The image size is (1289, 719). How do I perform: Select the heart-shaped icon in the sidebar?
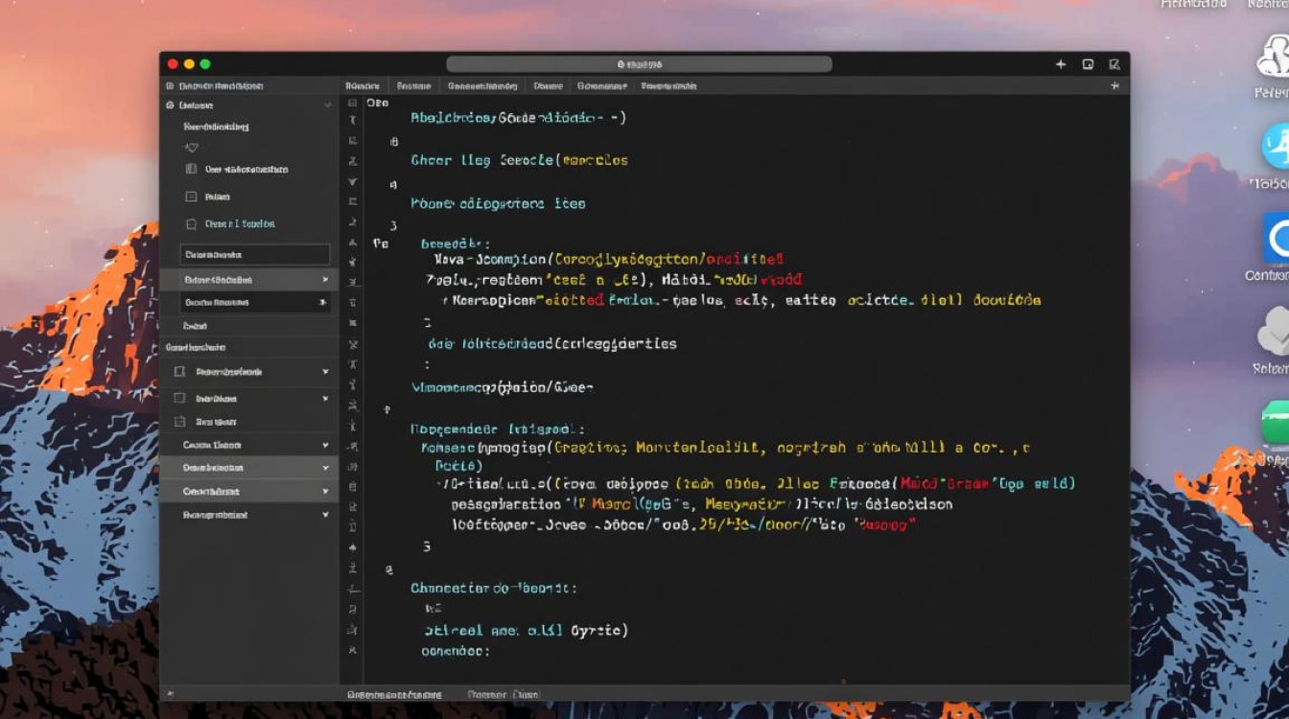tap(192, 148)
